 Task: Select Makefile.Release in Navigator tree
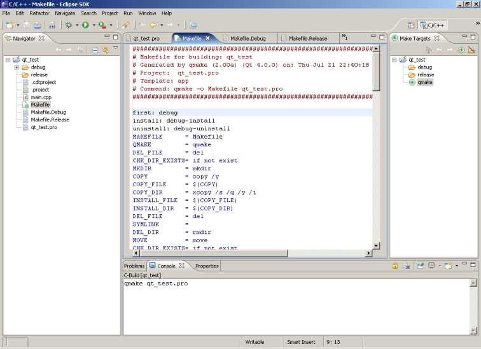point(50,120)
